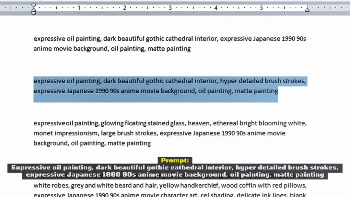This screenshot has width=350, height=197.
Task: Click the right indent marker on the ruler
Action: click(307, 9)
